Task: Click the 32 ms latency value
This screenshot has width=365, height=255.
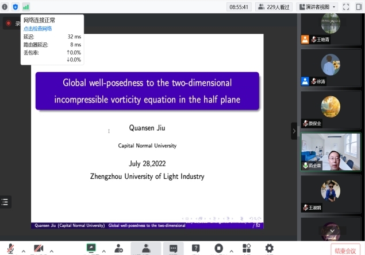Action: coord(74,37)
